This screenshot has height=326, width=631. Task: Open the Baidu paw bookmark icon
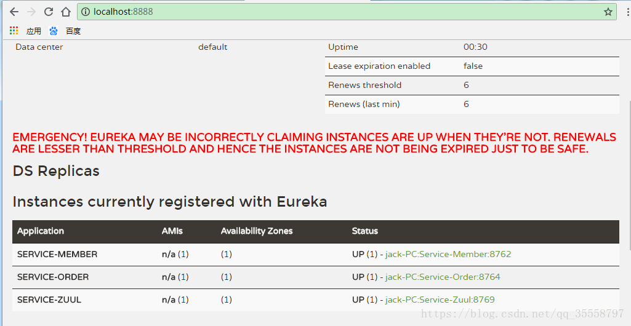[x=54, y=31]
